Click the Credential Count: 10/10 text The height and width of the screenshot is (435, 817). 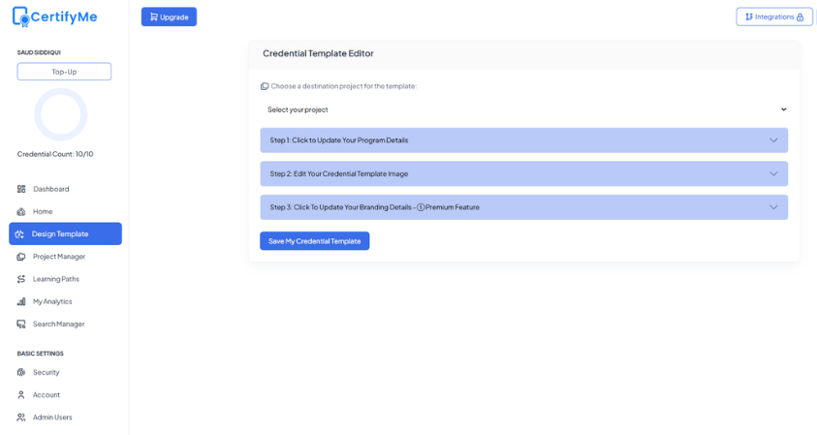click(55, 154)
